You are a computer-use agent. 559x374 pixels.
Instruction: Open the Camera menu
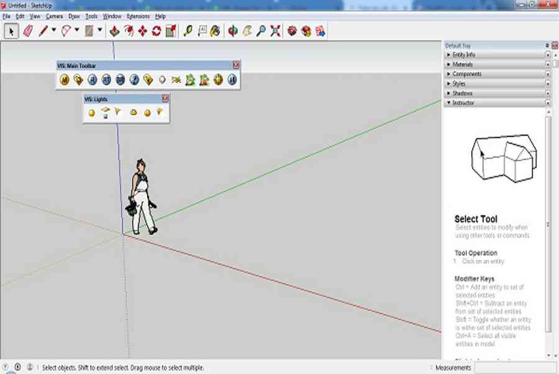coord(54,16)
